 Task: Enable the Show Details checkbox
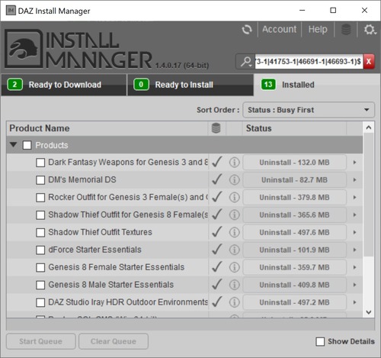pos(320,341)
